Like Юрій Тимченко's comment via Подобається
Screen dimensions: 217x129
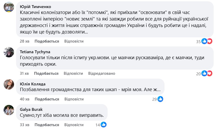coord(47,41)
